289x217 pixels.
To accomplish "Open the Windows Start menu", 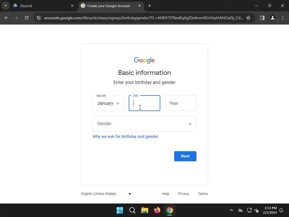I will 120,210.
